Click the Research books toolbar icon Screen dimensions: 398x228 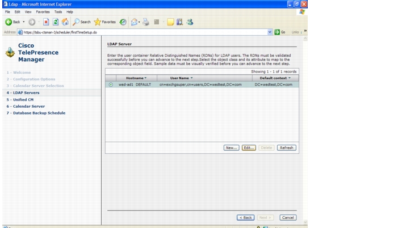coord(180,22)
